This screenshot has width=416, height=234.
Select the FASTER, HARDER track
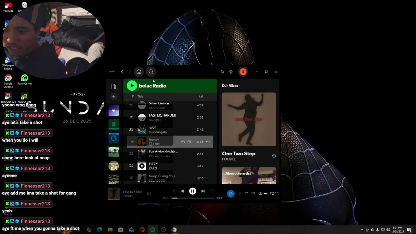[x=170, y=117]
